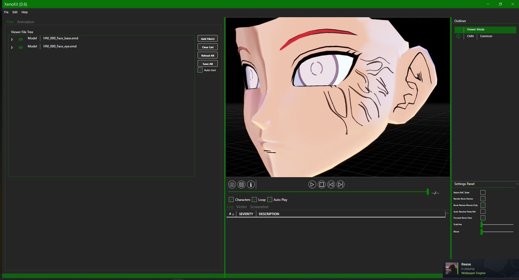
Task: Expand the HNI_000_Face_eye.emd tree node
Action: 12,46
